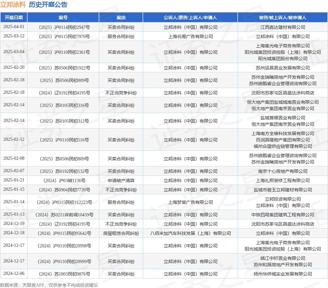Click defendant 恒大地产集团盐城城南置业有限公司
This screenshot has width=328, height=288.
pos(283,102)
